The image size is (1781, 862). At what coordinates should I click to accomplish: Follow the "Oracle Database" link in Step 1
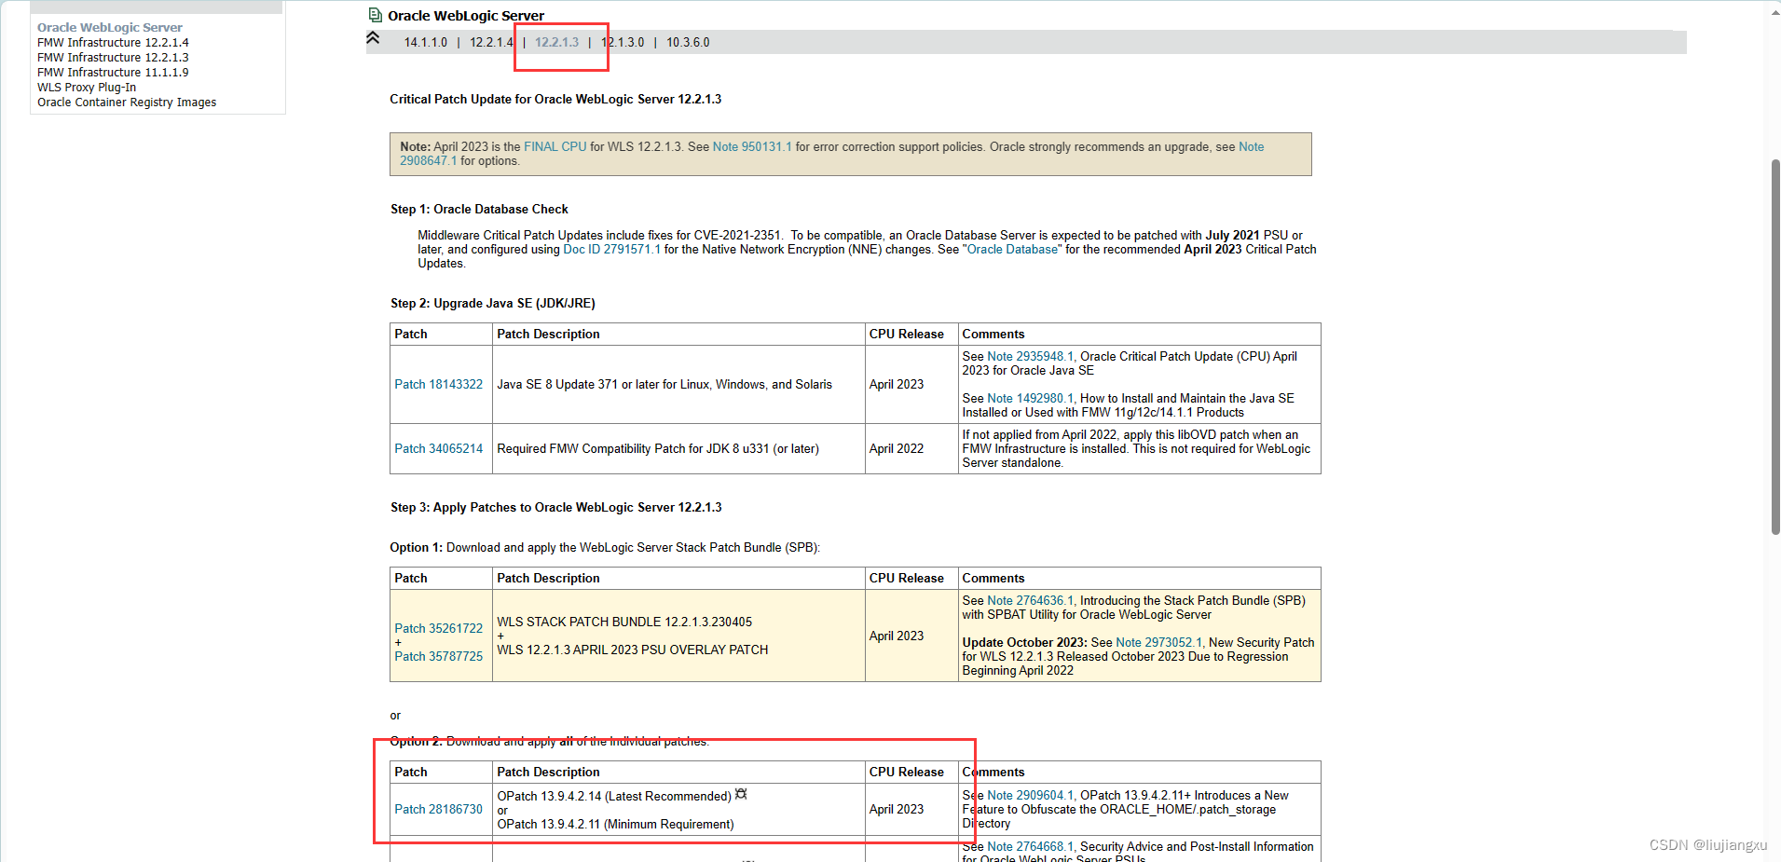pos(1013,250)
